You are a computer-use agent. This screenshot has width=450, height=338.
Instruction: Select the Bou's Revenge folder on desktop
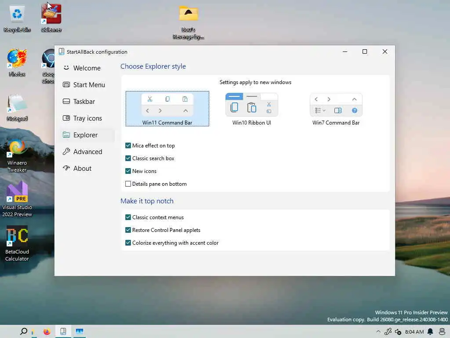[x=189, y=22]
